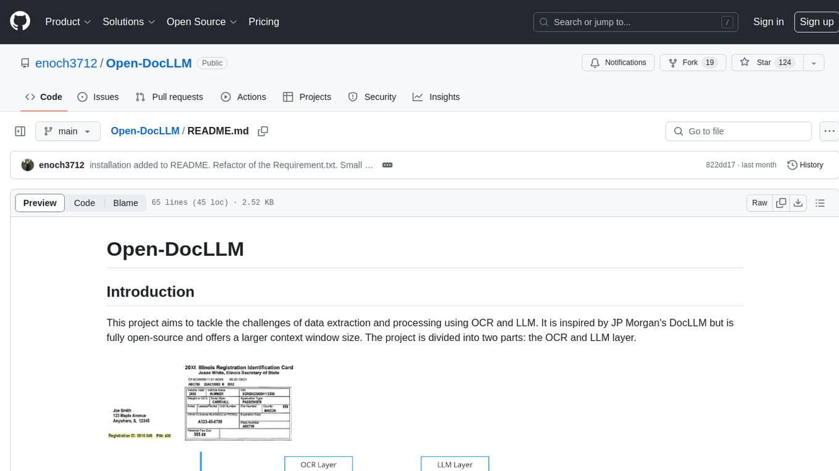This screenshot has height=471, width=839.
Task: Focus the Search or jump to field
Action: [636, 22]
